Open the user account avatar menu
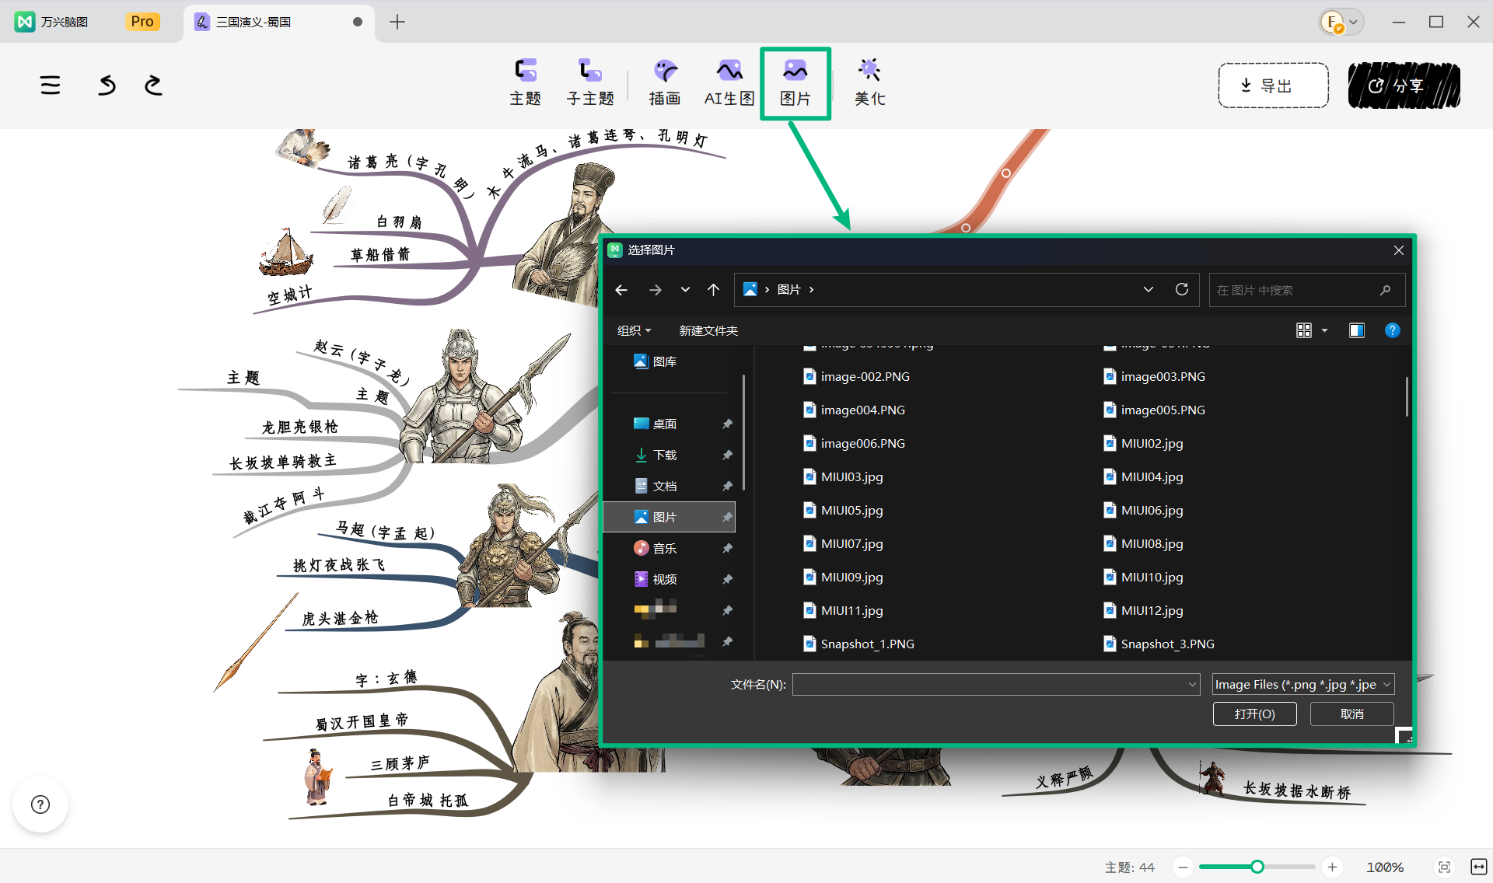Image resolution: width=1493 pixels, height=883 pixels. pos(1341,22)
